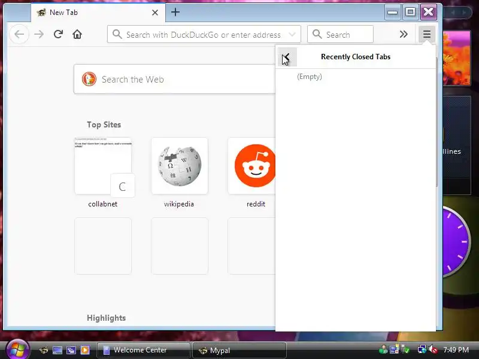Click the toolbar Search box
Screen dimensions: 479x359
[340, 35]
